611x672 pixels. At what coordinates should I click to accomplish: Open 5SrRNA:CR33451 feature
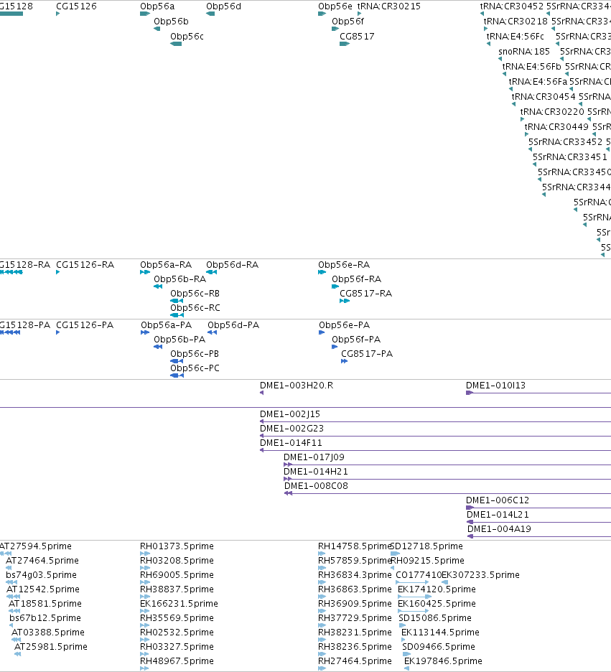pyautogui.click(x=535, y=164)
